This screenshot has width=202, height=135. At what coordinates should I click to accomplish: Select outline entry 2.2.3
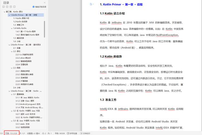[24, 61]
